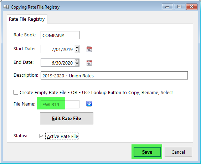Uncheck the Active Rate File checkbox
This screenshot has height=164, width=201.
[42, 136]
